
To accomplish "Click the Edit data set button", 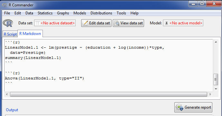I will click(x=96, y=23).
